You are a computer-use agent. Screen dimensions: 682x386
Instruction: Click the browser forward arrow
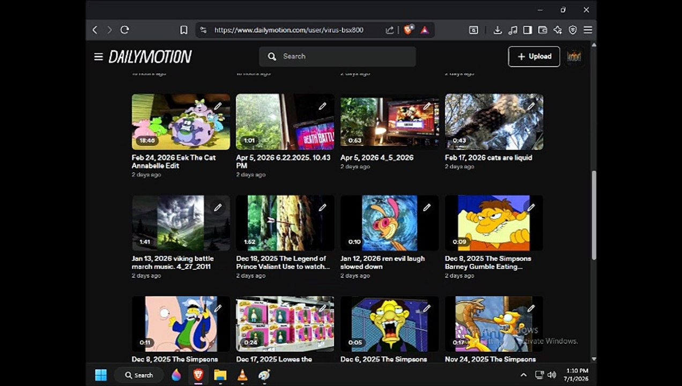tap(109, 30)
